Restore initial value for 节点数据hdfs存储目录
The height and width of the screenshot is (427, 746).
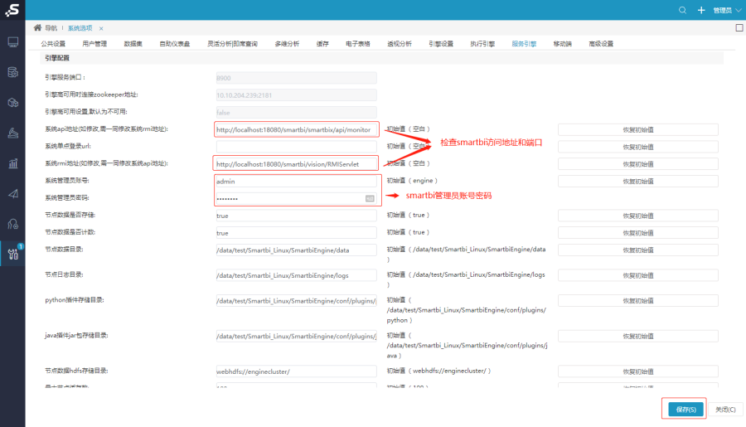tap(638, 371)
